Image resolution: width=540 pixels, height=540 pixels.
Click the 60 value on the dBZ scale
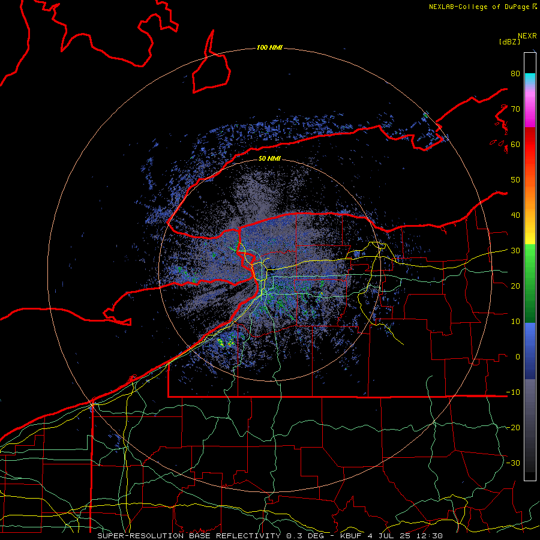click(x=515, y=144)
